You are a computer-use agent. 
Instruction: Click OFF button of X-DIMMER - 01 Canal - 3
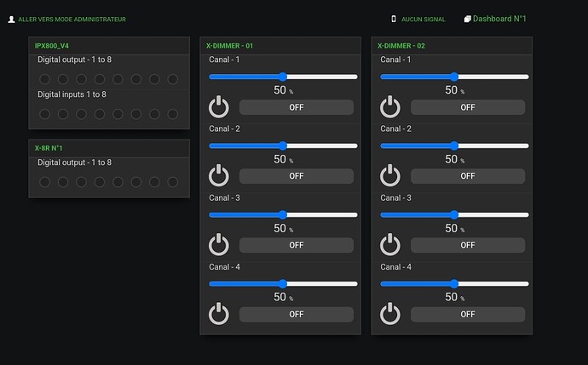(x=297, y=245)
